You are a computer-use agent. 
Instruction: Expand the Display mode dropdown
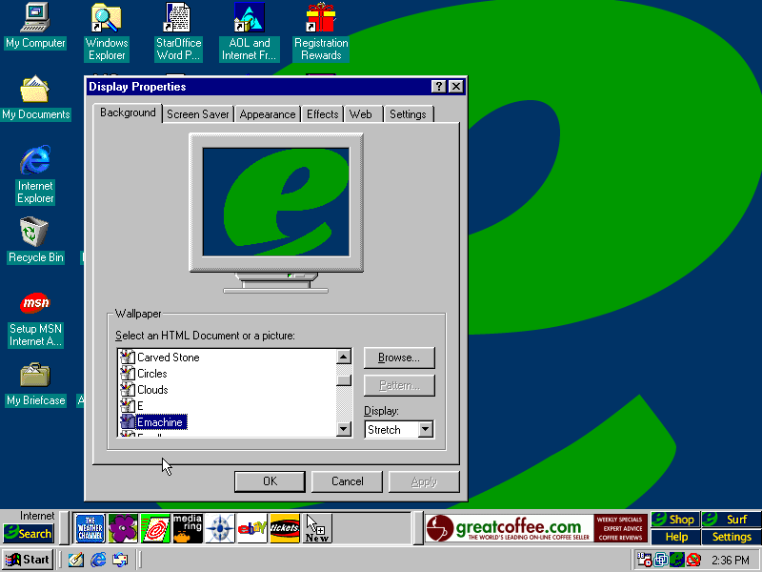coord(425,430)
